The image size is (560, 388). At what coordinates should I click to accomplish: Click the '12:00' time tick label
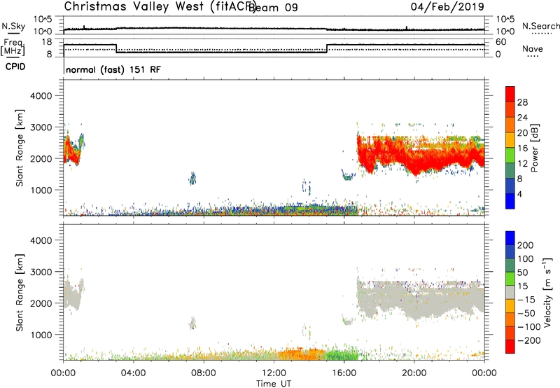(274, 373)
